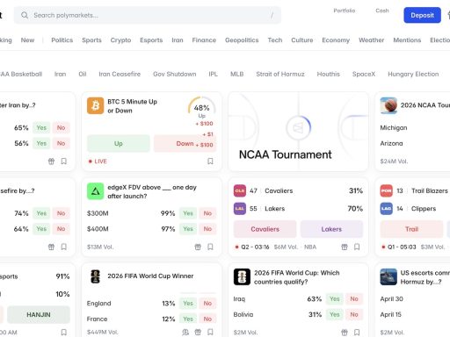Select the MLB topic filter
The width and height of the screenshot is (450, 337).
237,74
